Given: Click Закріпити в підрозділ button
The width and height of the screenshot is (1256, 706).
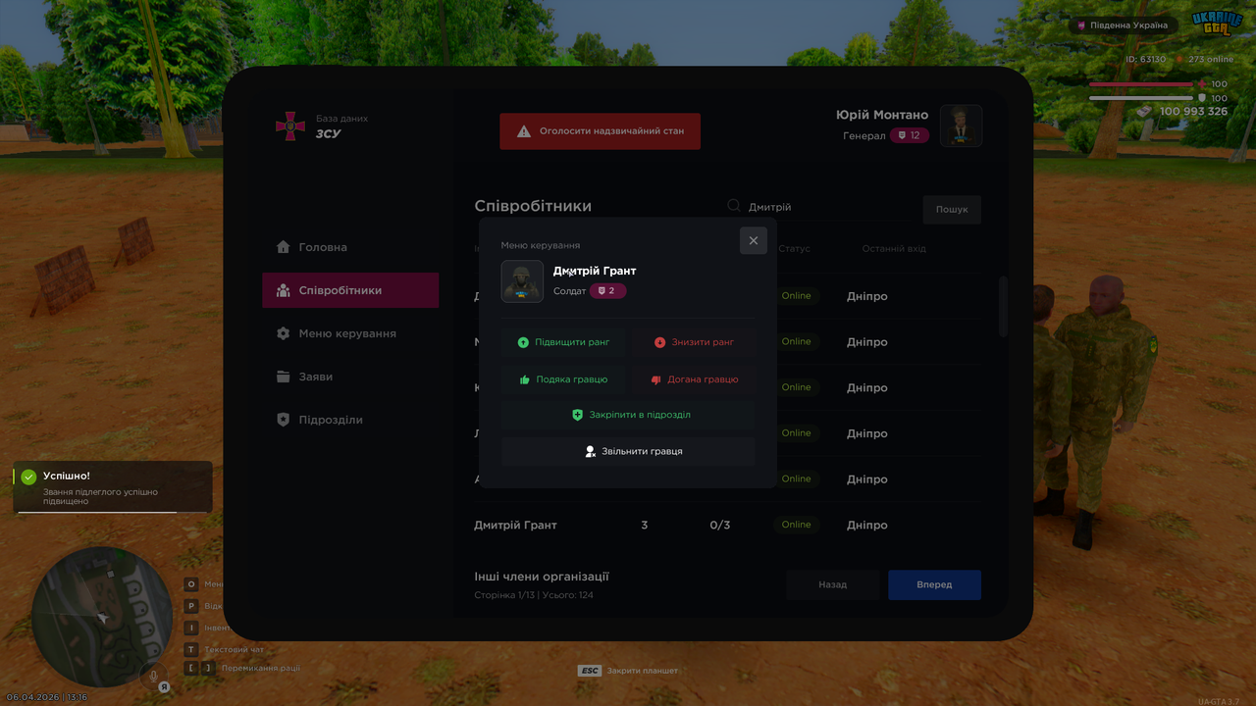Looking at the screenshot, I should [x=628, y=415].
